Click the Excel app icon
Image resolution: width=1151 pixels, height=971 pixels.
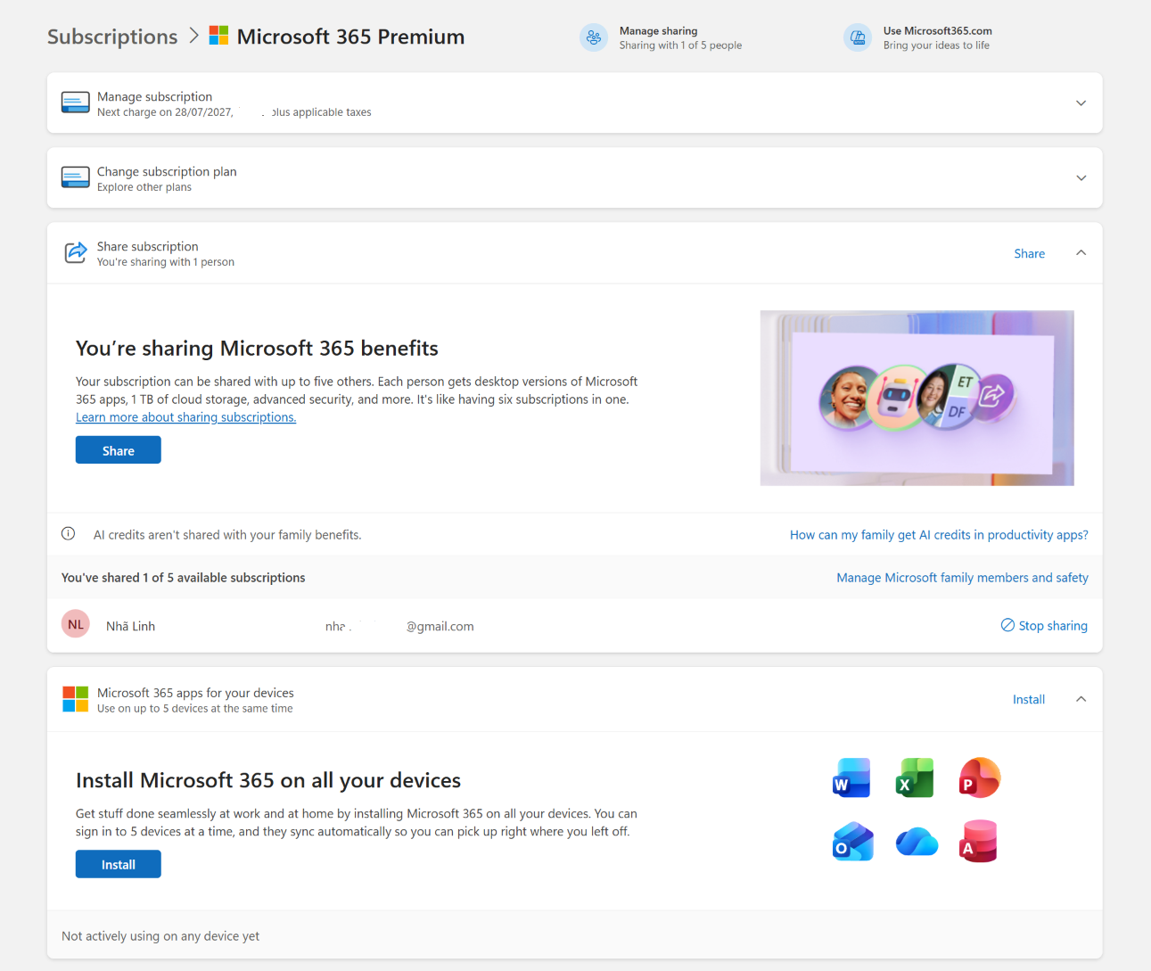(x=915, y=778)
